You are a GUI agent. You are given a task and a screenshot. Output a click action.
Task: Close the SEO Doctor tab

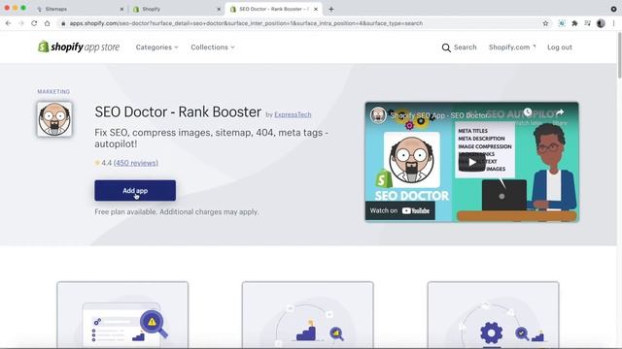pyautogui.click(x=316, y=9)
